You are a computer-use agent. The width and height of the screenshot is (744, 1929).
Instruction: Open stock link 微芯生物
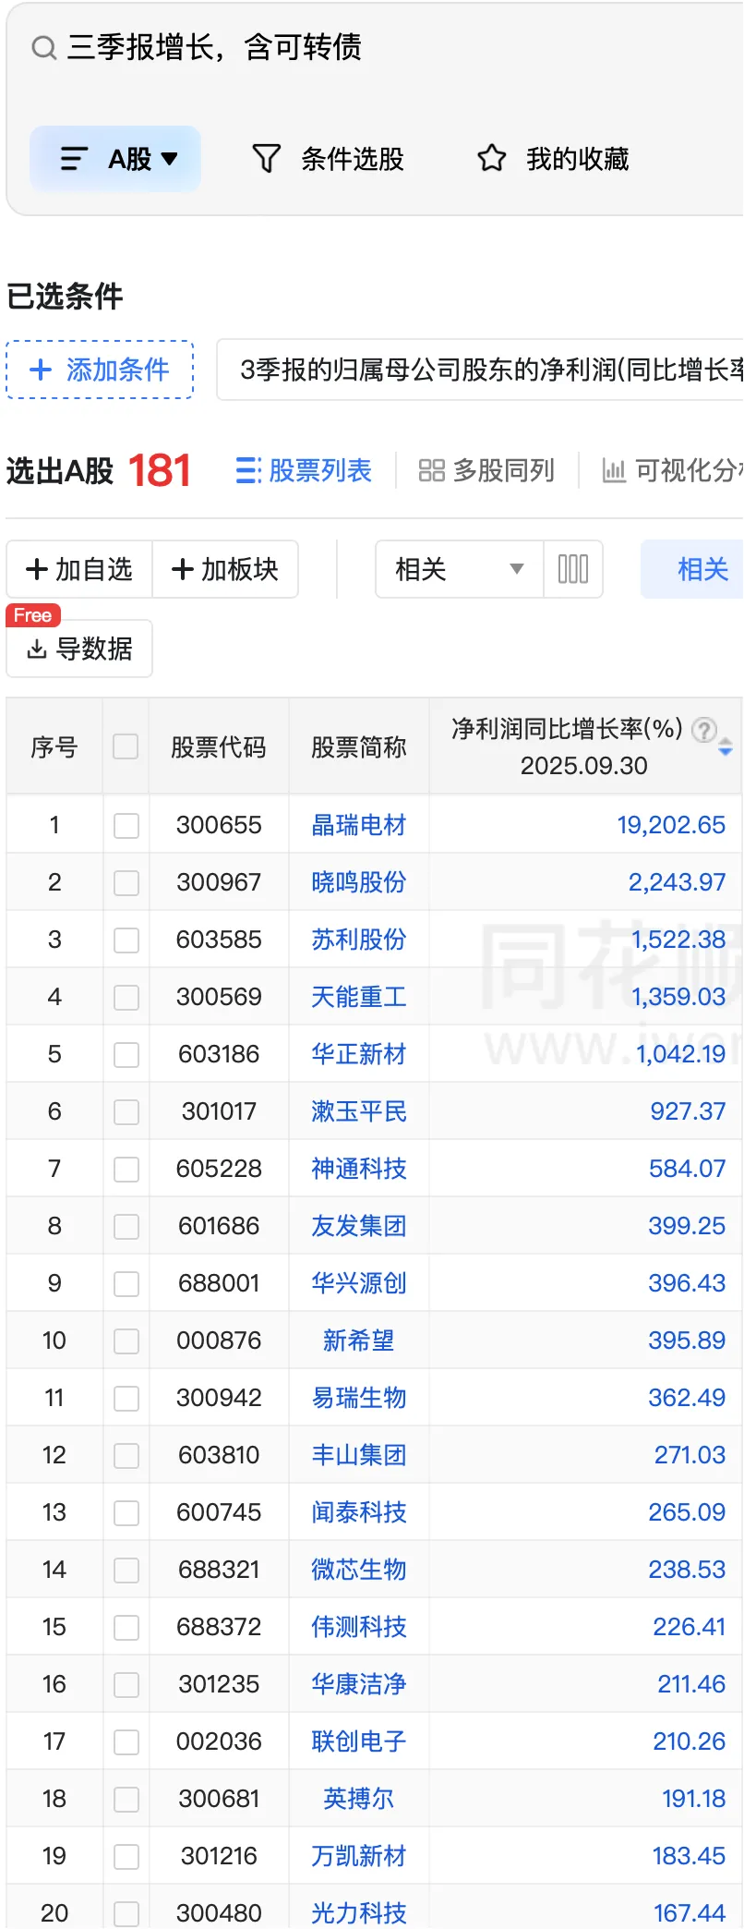pyautogui.click(x=359, y=1570)
